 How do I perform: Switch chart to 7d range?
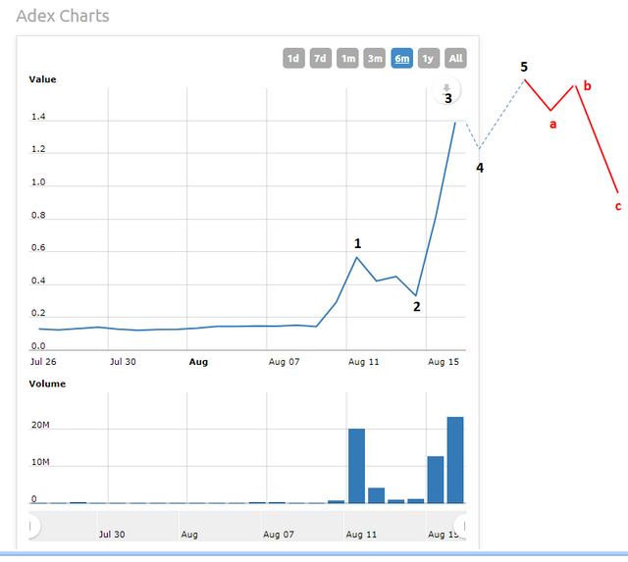pos(320,58)
